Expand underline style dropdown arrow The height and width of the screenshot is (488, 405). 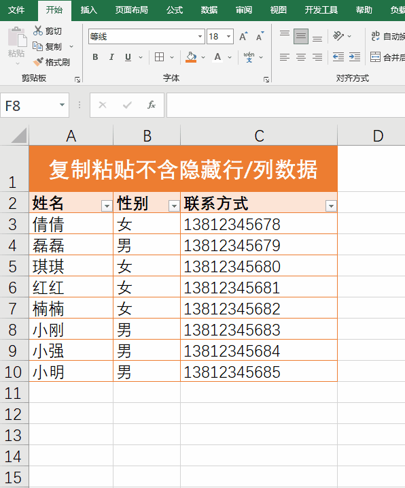pos(141,57)
